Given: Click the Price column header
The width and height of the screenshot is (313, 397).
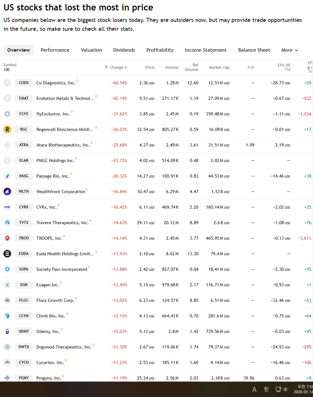Looking at the screenshot, I should pyautogui.click(x=150, y=67).
